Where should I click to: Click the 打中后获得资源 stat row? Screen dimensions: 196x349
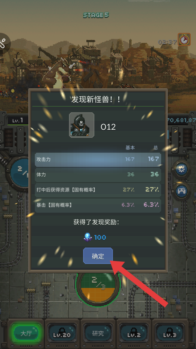click(x=98, y=190)
